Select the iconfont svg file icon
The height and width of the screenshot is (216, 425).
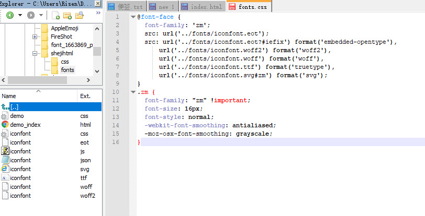[x=5, y=169]
